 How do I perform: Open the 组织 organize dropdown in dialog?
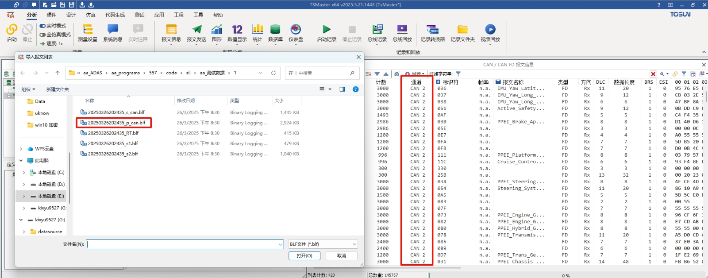tap(28, 89)
